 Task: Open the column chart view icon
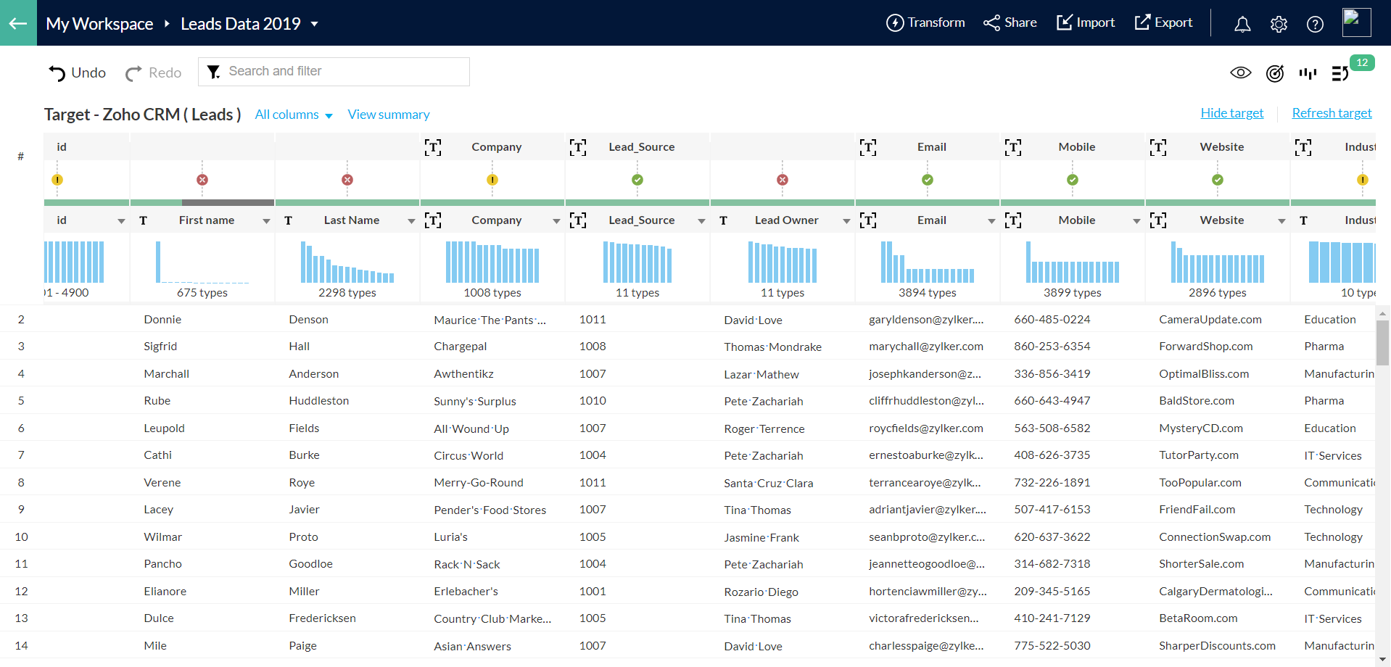point(1308,73)
